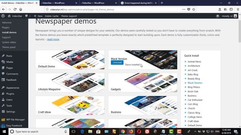The width and height of the screenshot is (241, 135).
Task: Click Theme support in admin bar
Action: click(x=69, y=16)
